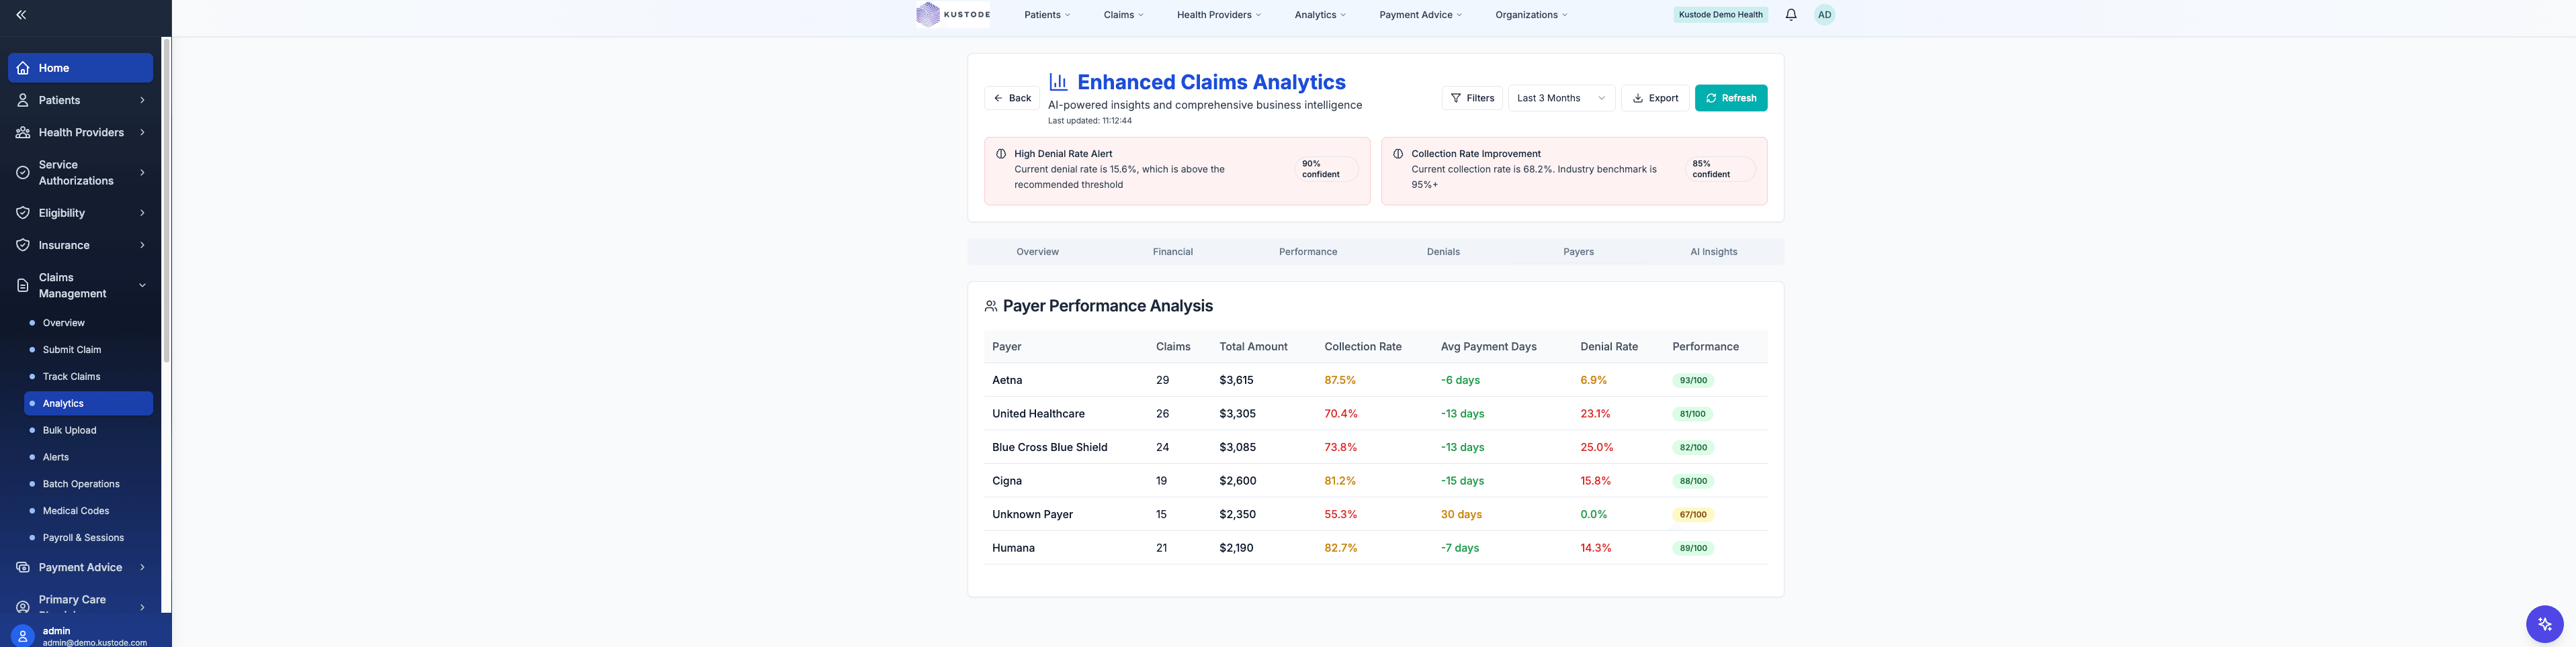Viewport: 2576px width, 647px height.
Task: Click the Export button
Action: point(1655,97)
